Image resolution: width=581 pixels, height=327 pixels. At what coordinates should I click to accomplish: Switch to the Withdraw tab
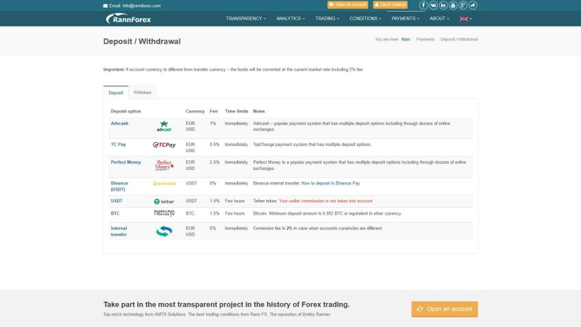(143, 92)
